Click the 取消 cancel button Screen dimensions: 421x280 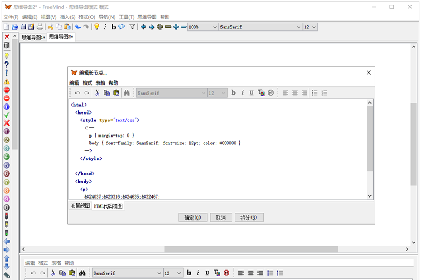pos(220,217)
